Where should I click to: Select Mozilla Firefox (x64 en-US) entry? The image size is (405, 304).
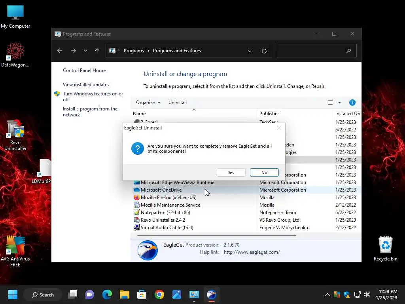tap(247, 197)
